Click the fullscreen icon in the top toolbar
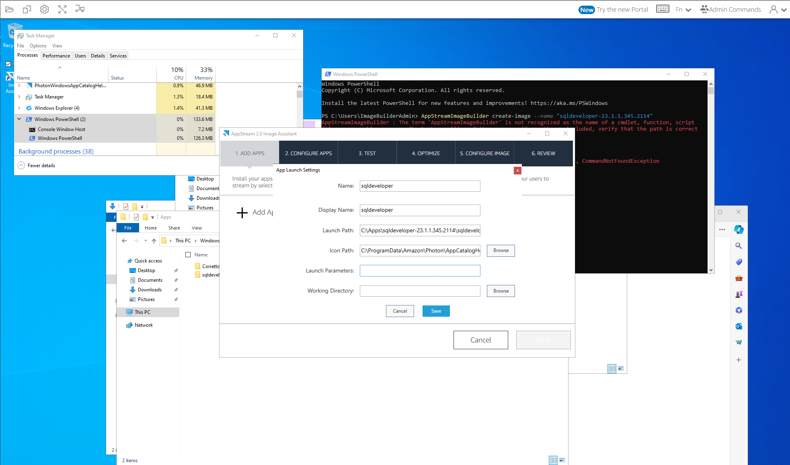790x465 pixels. 62,9
